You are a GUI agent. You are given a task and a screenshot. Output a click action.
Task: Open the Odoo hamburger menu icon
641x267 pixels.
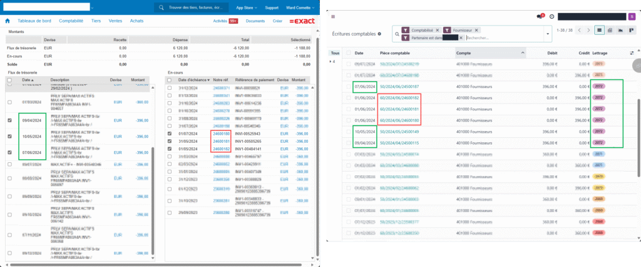pos(332,16)
